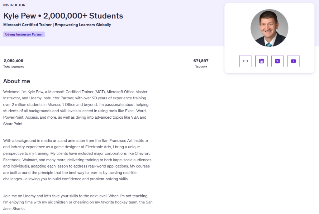Image resolution: width=319 pixels, height=214 pixels.
Task: Click the 2,082,406 total learners number
Action: 13,61
